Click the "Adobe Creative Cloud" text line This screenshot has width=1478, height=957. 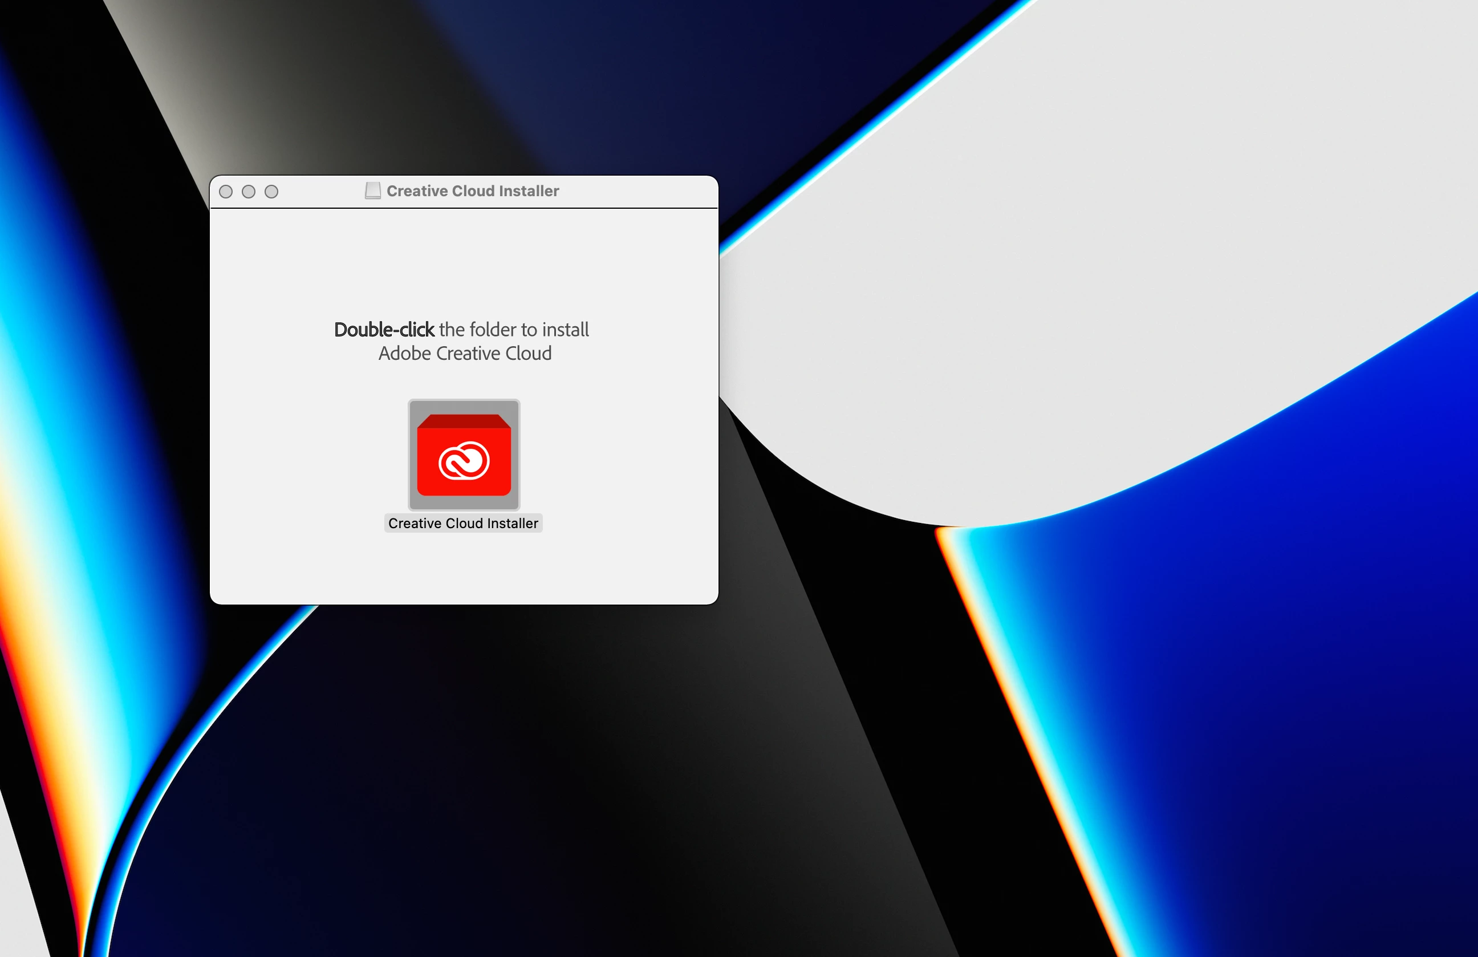coord(465,354)
